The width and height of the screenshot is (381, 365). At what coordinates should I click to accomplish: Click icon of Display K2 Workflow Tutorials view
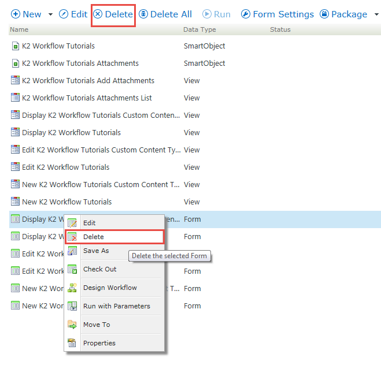click(x=15, y=132)
